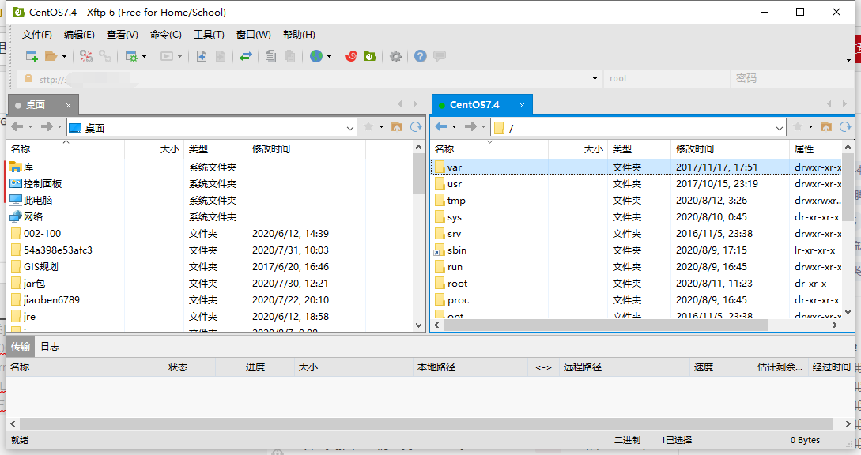Expand the Open Session dropdown arrow
The width and height of the screenshot is (861, 455).
[64, 57]
